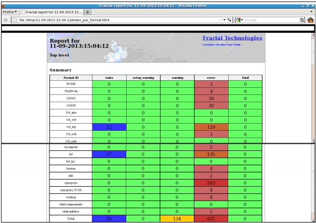Open the Firefox menu button
Viewport: 316px width, 223px height.
pos(10,12)
